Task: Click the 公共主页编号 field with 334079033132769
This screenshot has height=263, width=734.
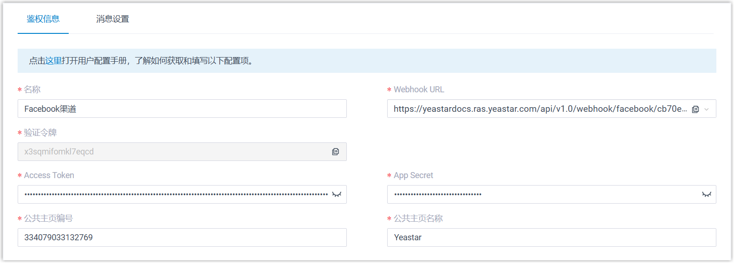Action: [x=182, y=237]
